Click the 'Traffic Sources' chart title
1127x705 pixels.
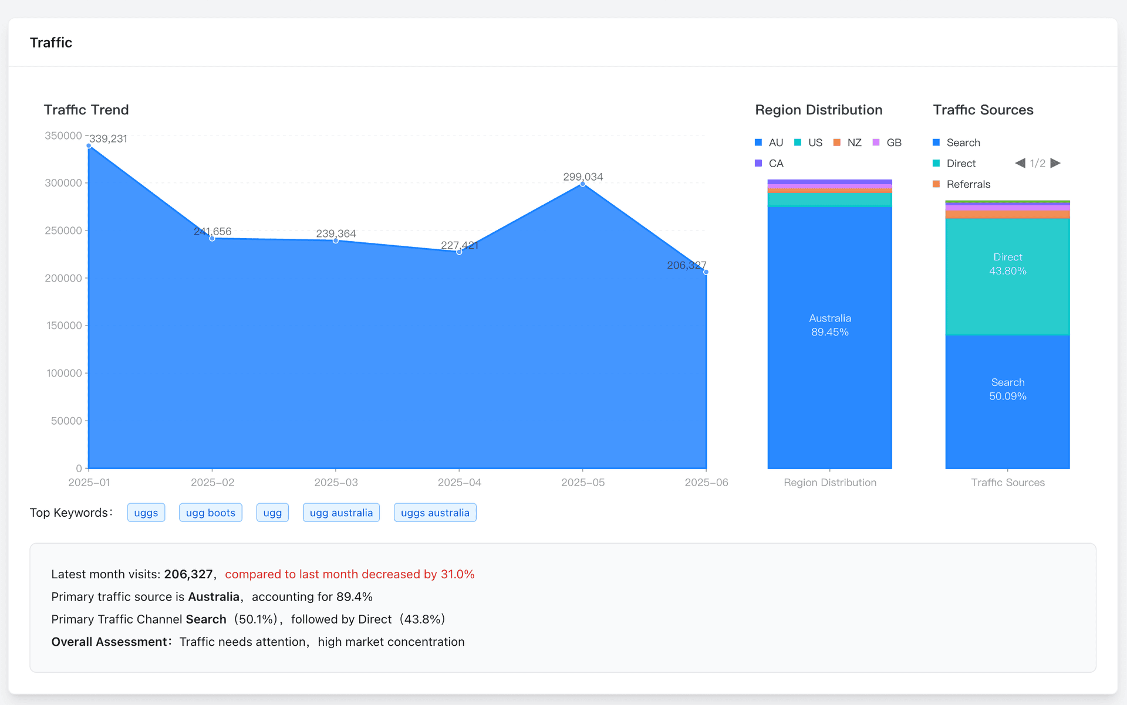coord(983,110)
